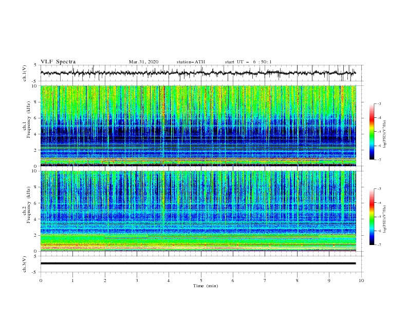Image resolution: width=407 pixels, height=315 pixels.
Task: Select the log(PSD) label beside ch.1 colorbar
Action: pyautogui.click(x=385, y=134)
